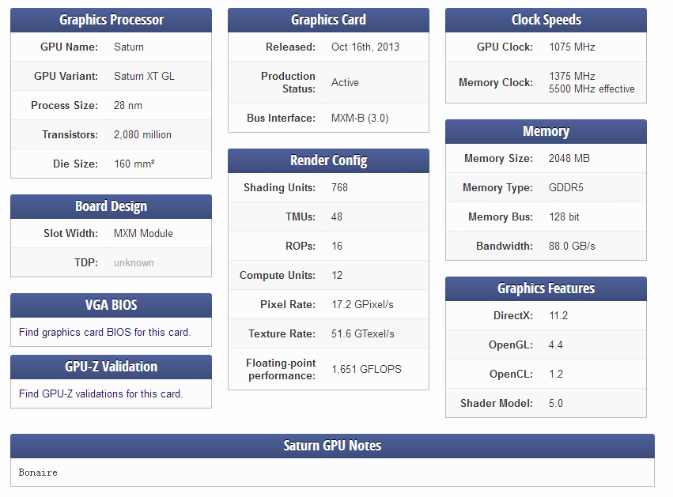Click the Pixel Rate value '17.2 GPixel/s'
673x497 pixels.
tap(362, 304)
